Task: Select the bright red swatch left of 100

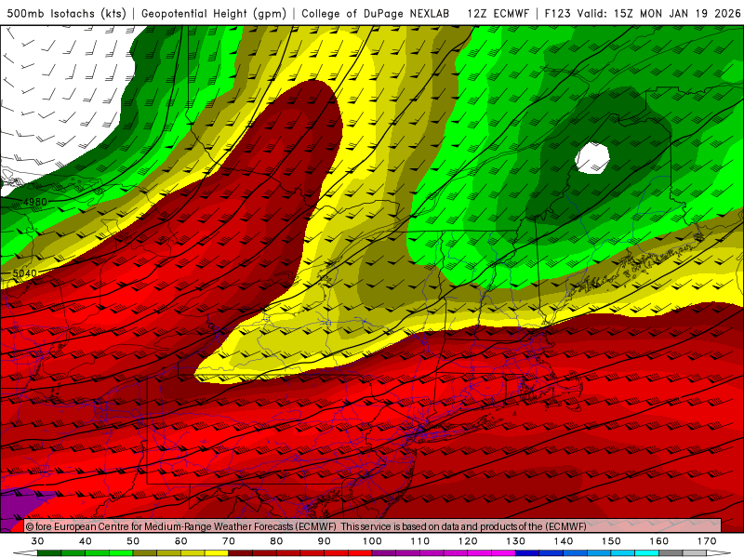Action: tap(360, 553)
